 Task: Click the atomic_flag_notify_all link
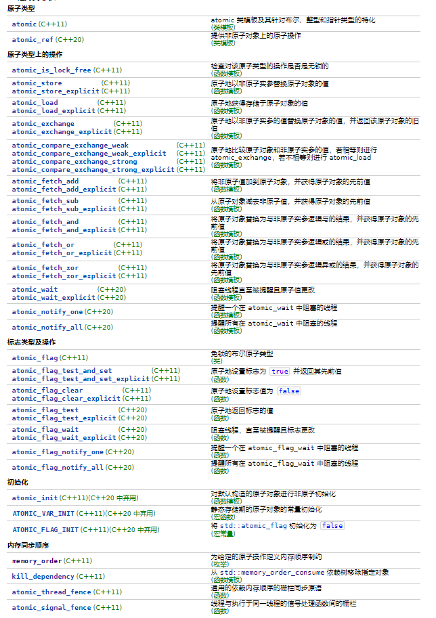coord(58,468)
